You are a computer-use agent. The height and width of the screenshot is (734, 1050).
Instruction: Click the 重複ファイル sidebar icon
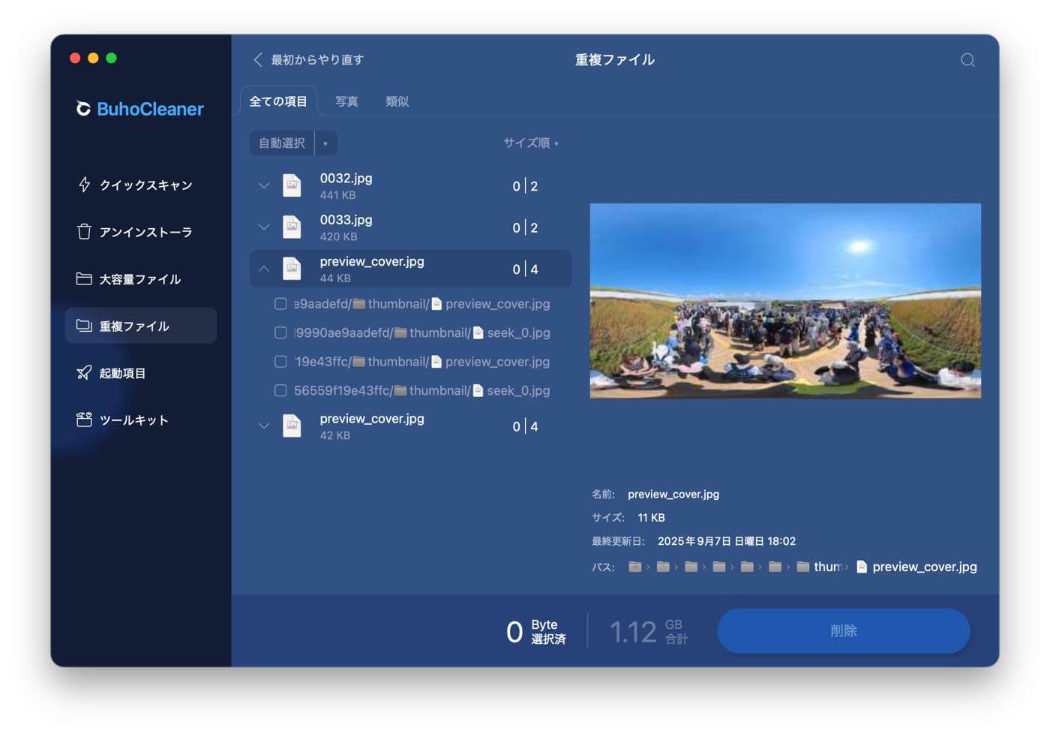pyautogui.click(x=140, y=326)
